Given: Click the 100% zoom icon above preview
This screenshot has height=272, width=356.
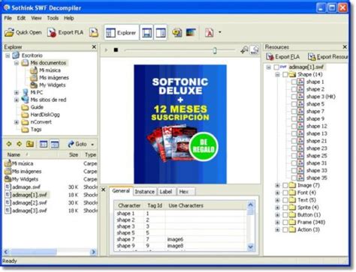Looking at the screenshot, I should coord(255,50).
